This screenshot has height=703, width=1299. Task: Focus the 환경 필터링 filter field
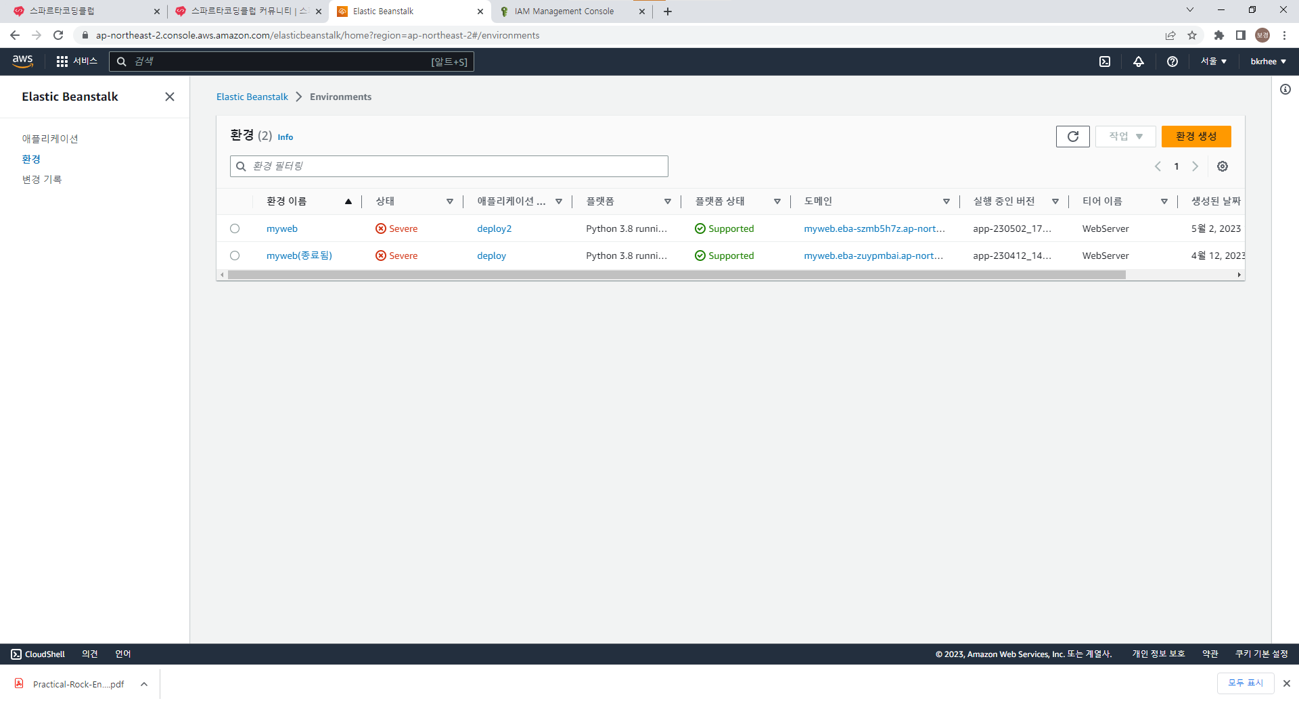(449, 166)
